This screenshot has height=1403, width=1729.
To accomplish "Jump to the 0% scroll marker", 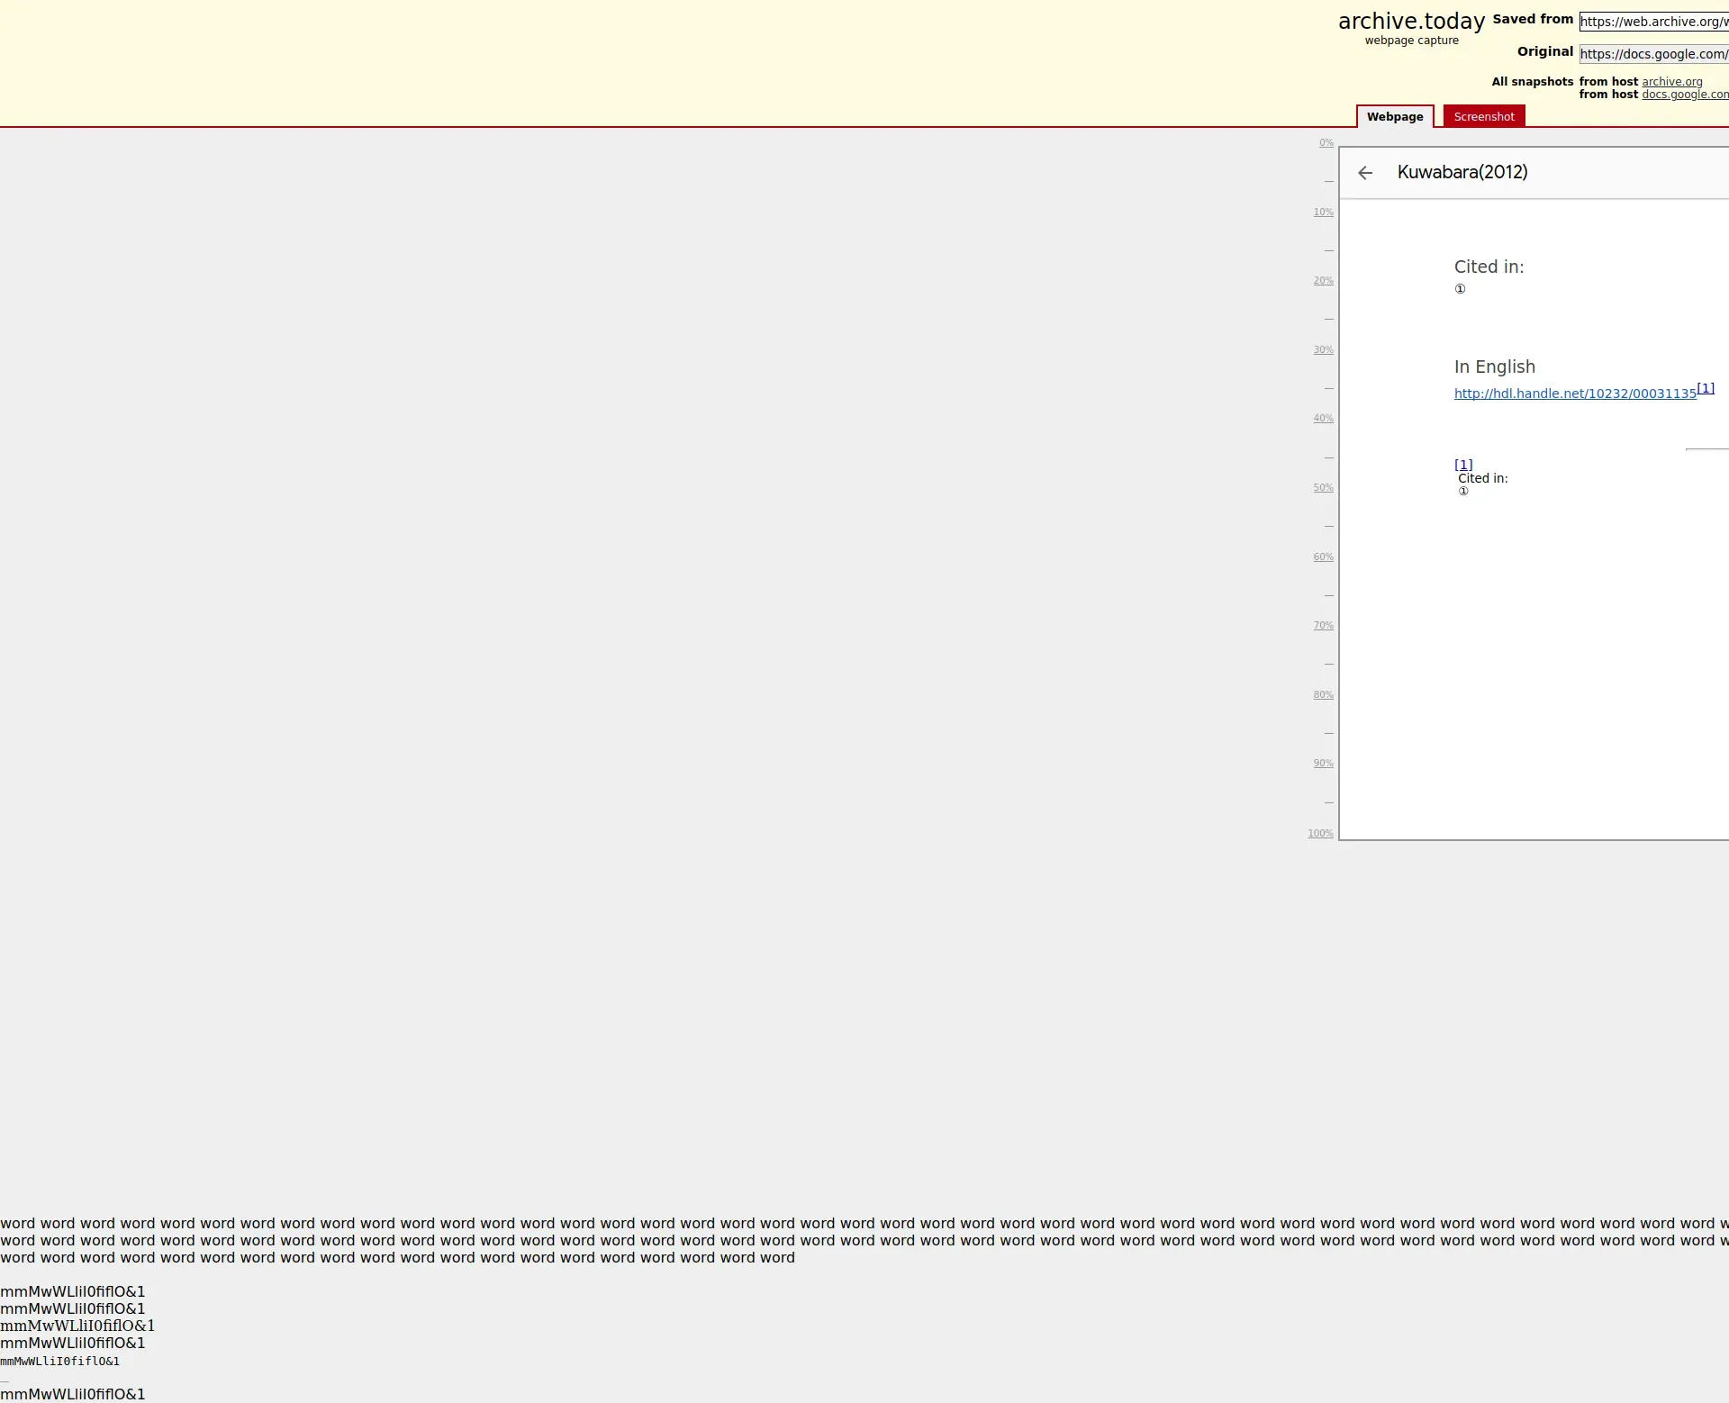I will pos(1326,143).
